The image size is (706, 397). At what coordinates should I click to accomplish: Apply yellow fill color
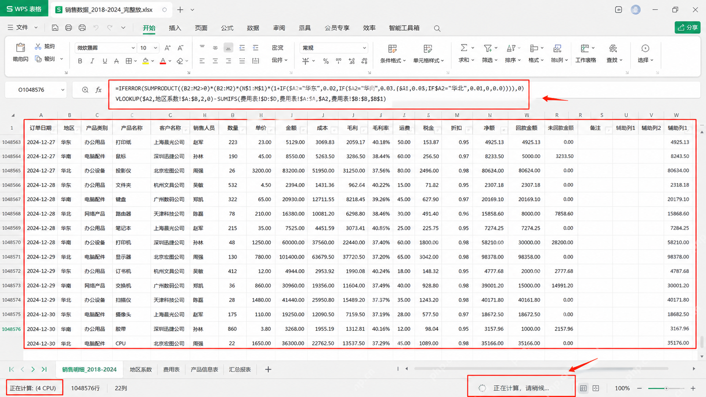(145, 61)
